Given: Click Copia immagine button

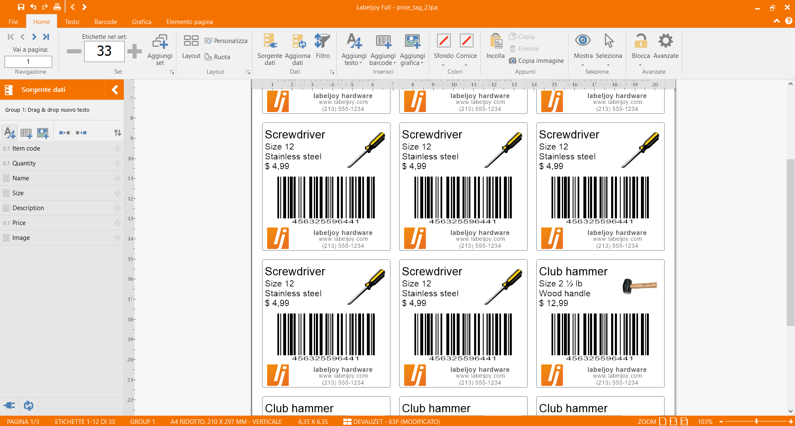Looking at the screenshot, I should [537, 61].
